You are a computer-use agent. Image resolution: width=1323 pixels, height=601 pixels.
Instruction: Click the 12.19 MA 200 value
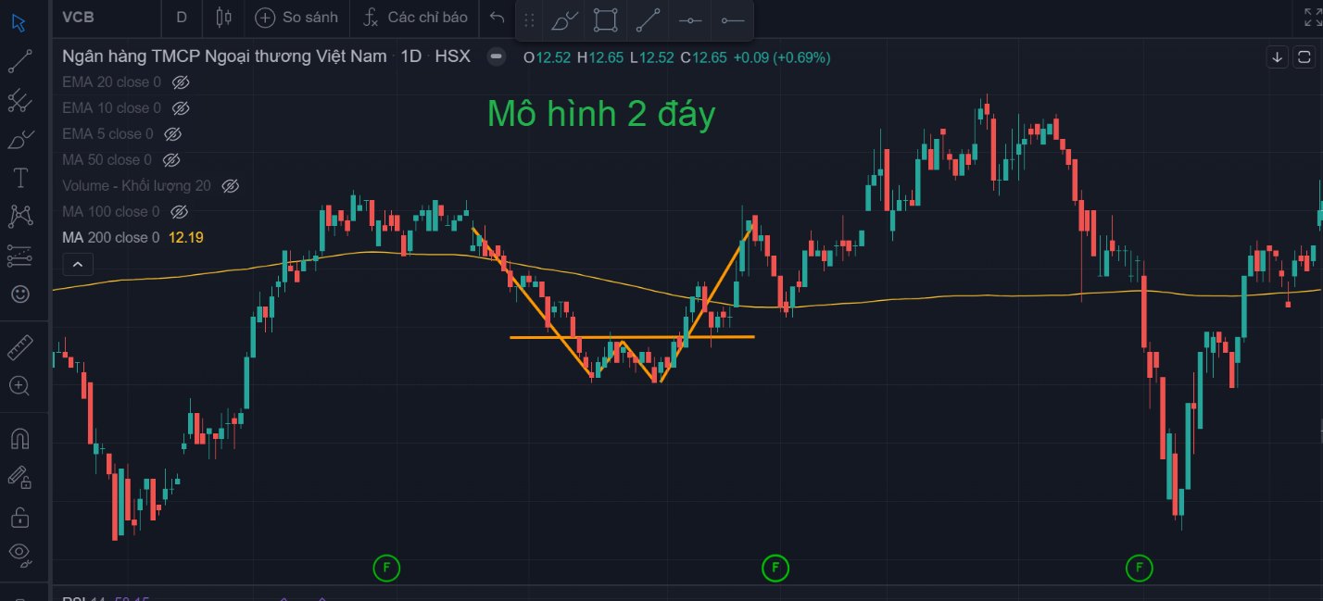tap(186, 238)
